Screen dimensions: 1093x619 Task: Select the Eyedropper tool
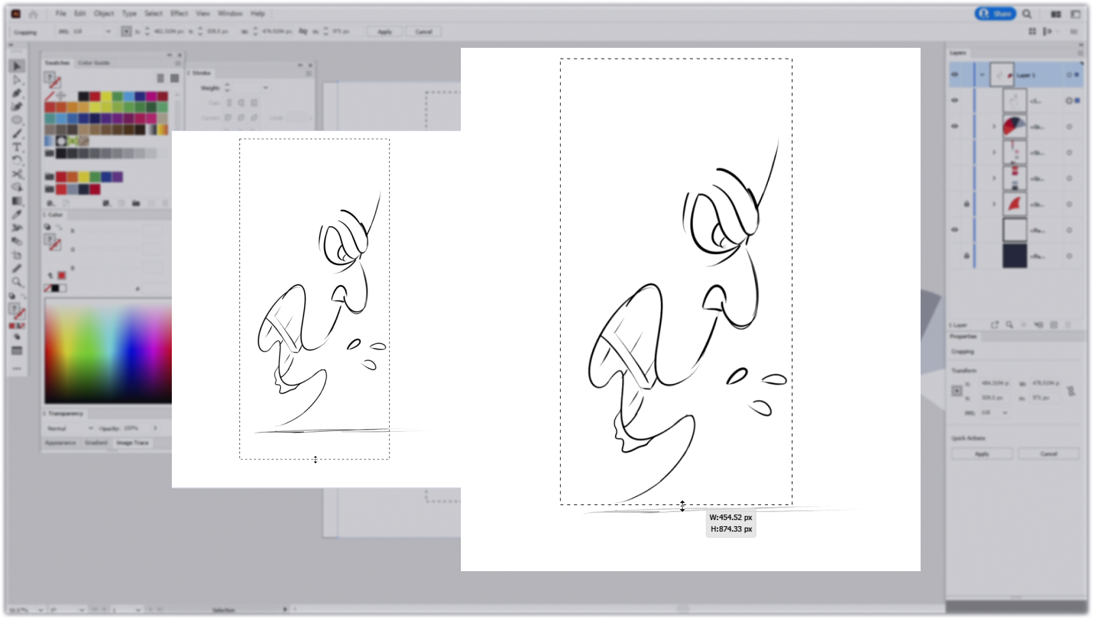pos(17,215)
